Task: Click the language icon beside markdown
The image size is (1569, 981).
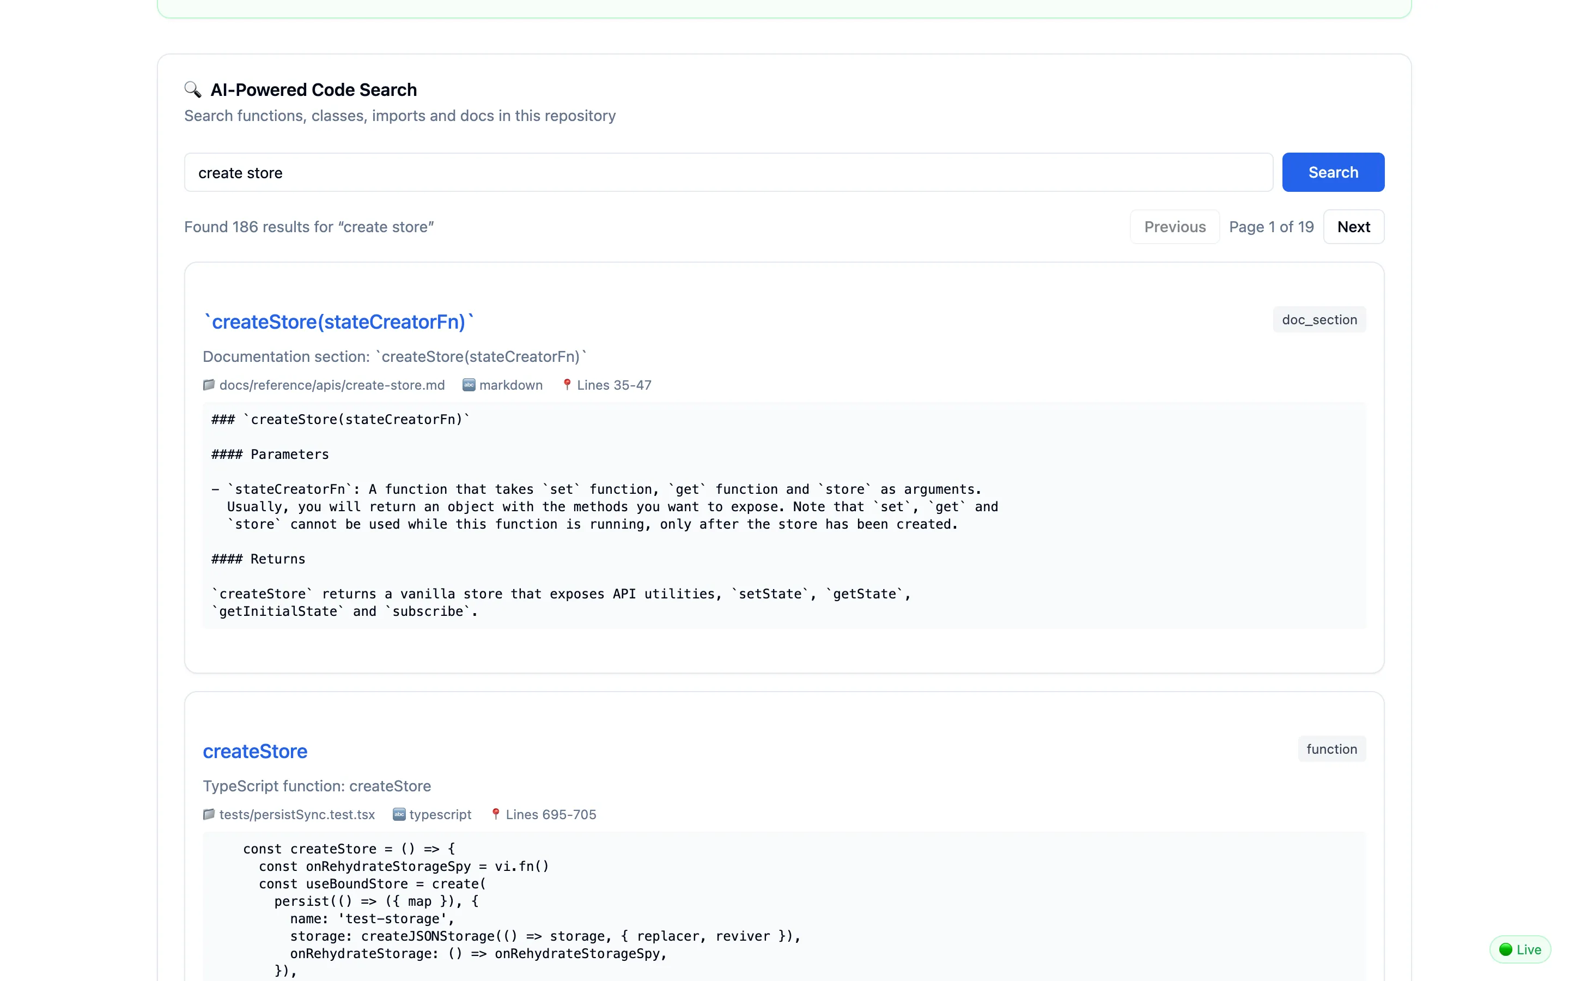Action: [x=469, y=385]
